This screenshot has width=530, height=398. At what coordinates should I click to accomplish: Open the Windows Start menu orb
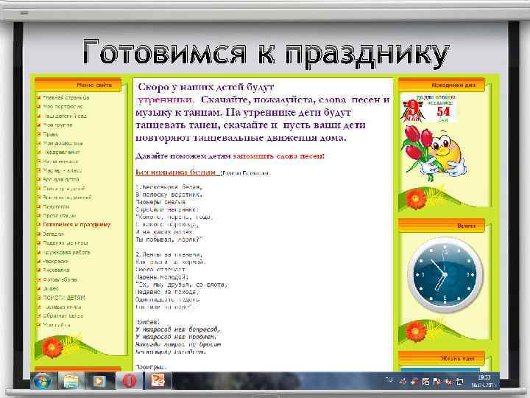pyautogui.click(x=43, y=382)
